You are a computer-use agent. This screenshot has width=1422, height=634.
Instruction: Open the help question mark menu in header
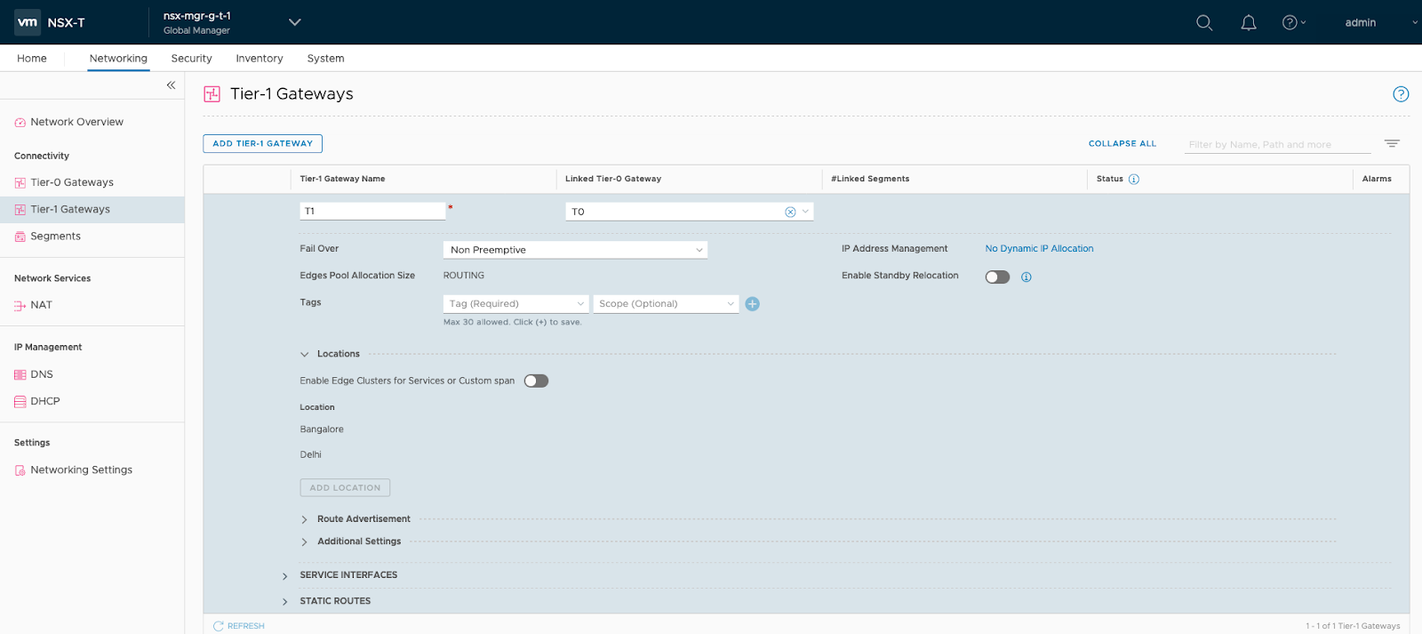point(1290,23)
